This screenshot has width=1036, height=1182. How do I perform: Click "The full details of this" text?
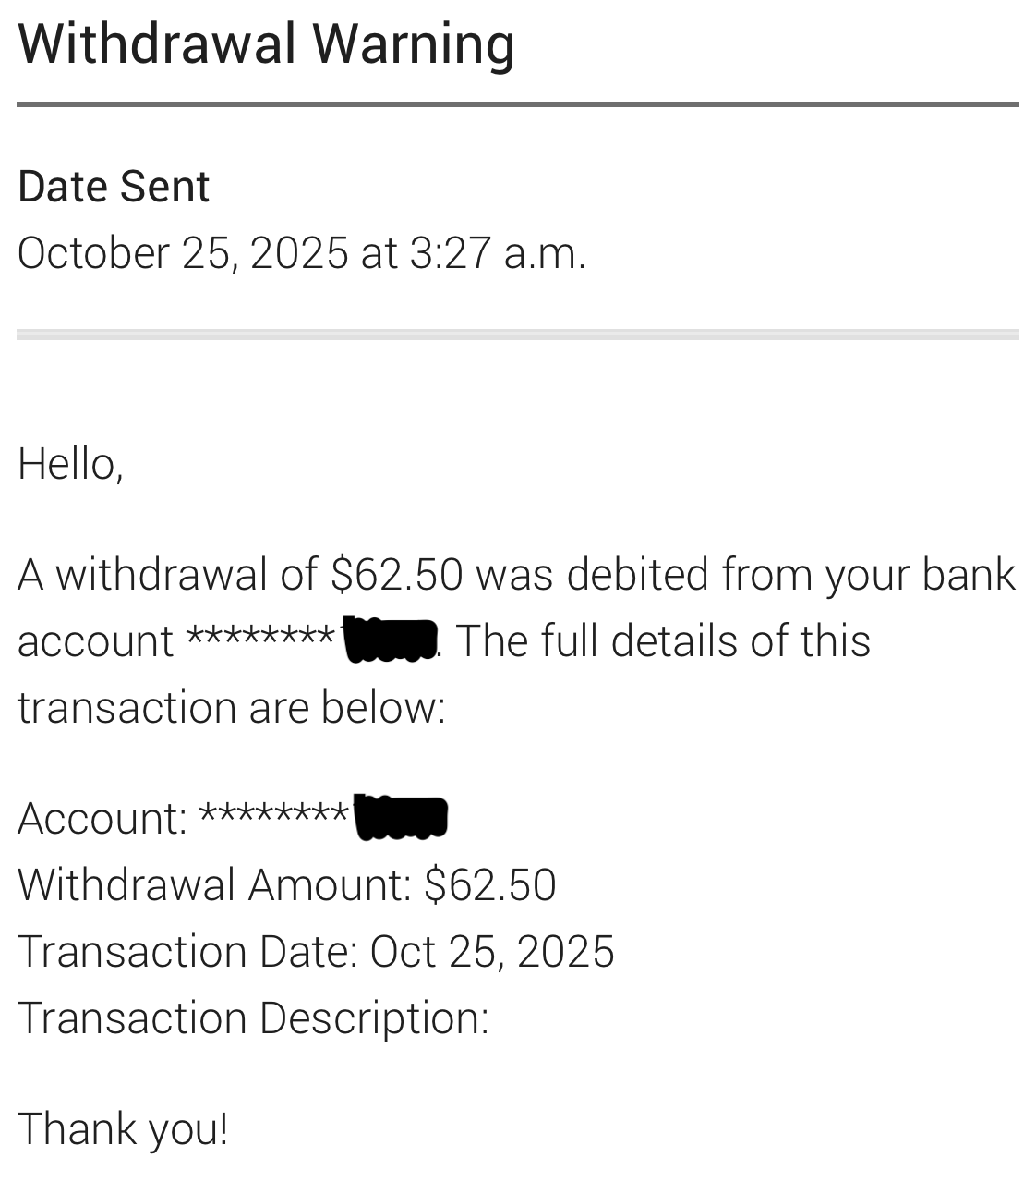click(x=663, y=640)
